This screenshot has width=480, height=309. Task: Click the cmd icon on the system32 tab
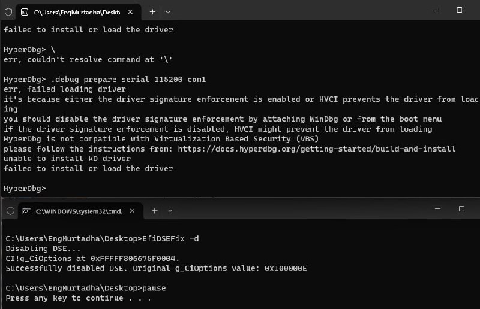(26, 211)
